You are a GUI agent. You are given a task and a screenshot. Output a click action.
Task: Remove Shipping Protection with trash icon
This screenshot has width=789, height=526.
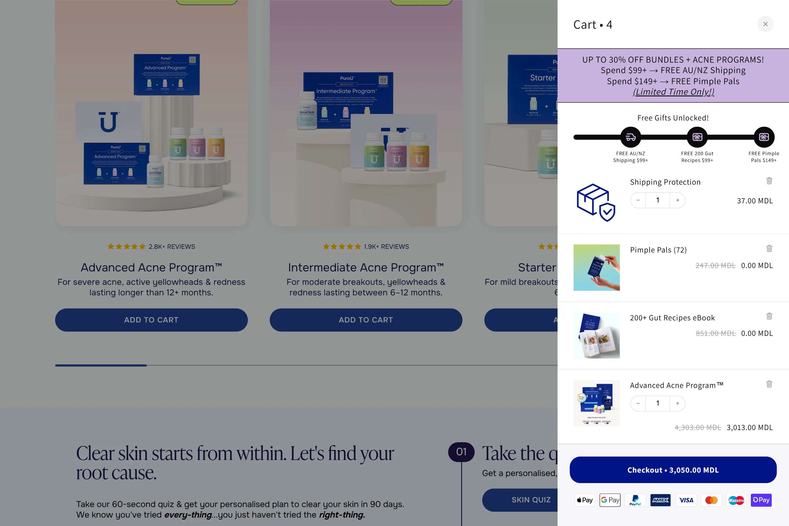tap(769, 181)
